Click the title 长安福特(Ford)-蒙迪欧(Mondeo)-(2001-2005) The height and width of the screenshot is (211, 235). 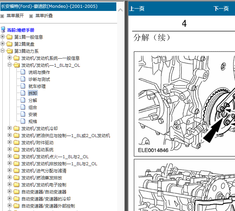pyautogui.click(x=49, y=6)
